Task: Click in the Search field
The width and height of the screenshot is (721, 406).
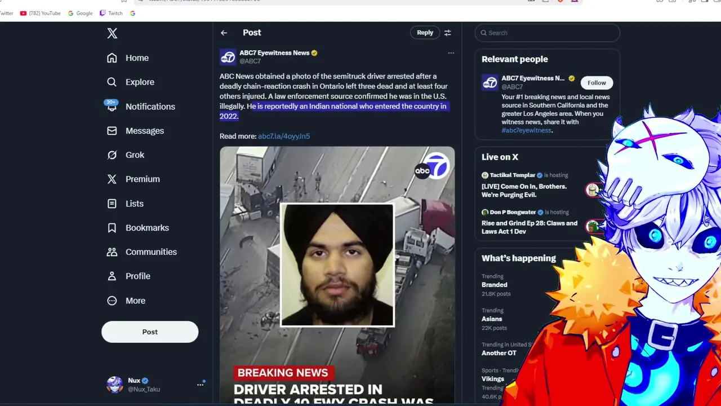Action: pyautogui.click(x=547, y=33)
